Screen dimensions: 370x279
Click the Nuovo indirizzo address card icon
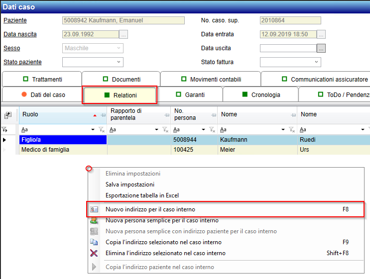click(x=94, y=209)
